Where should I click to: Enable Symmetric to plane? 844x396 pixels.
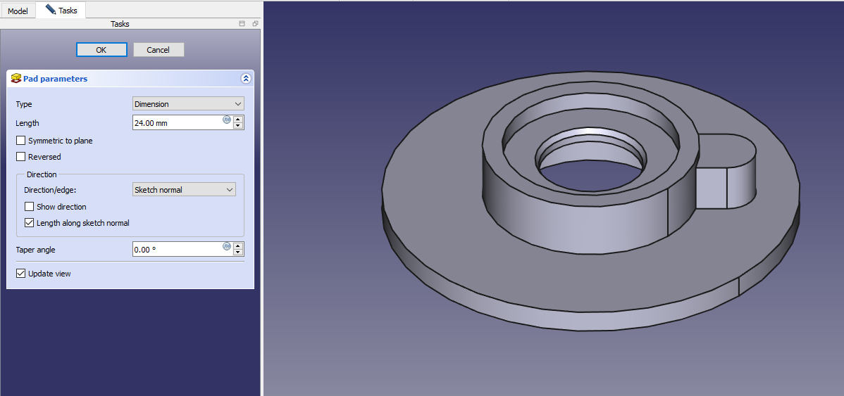21,141
